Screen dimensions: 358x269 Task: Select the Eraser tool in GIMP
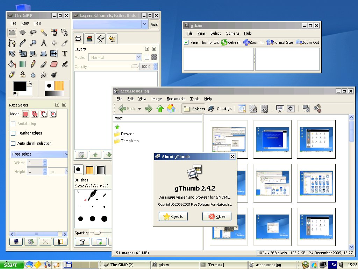click(54, 64)
